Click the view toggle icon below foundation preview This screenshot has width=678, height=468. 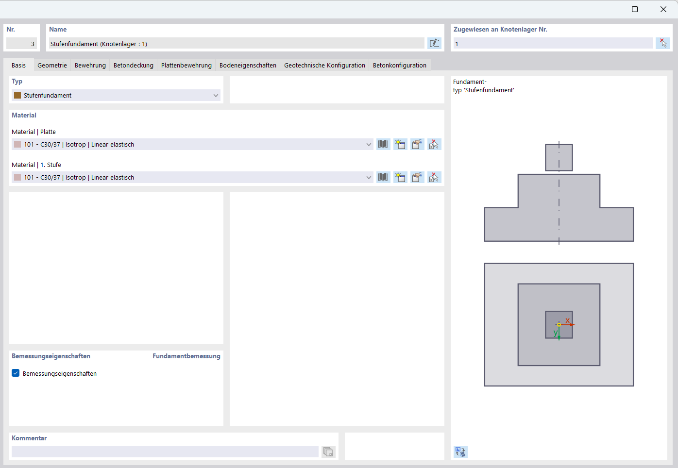point(460,452)
